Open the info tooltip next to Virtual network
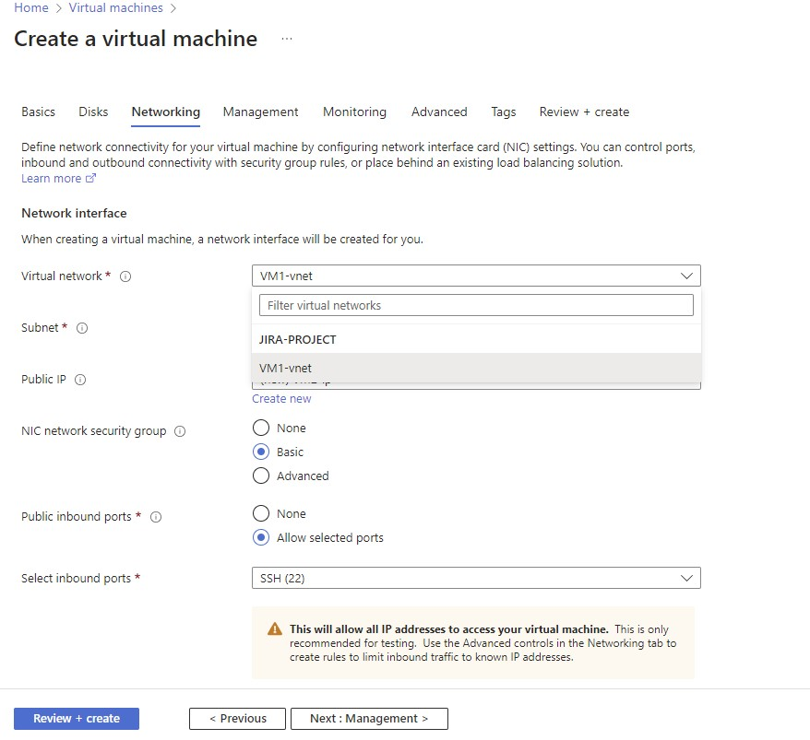The width and height of the screenshot is (810, 740). coord(125,276)
